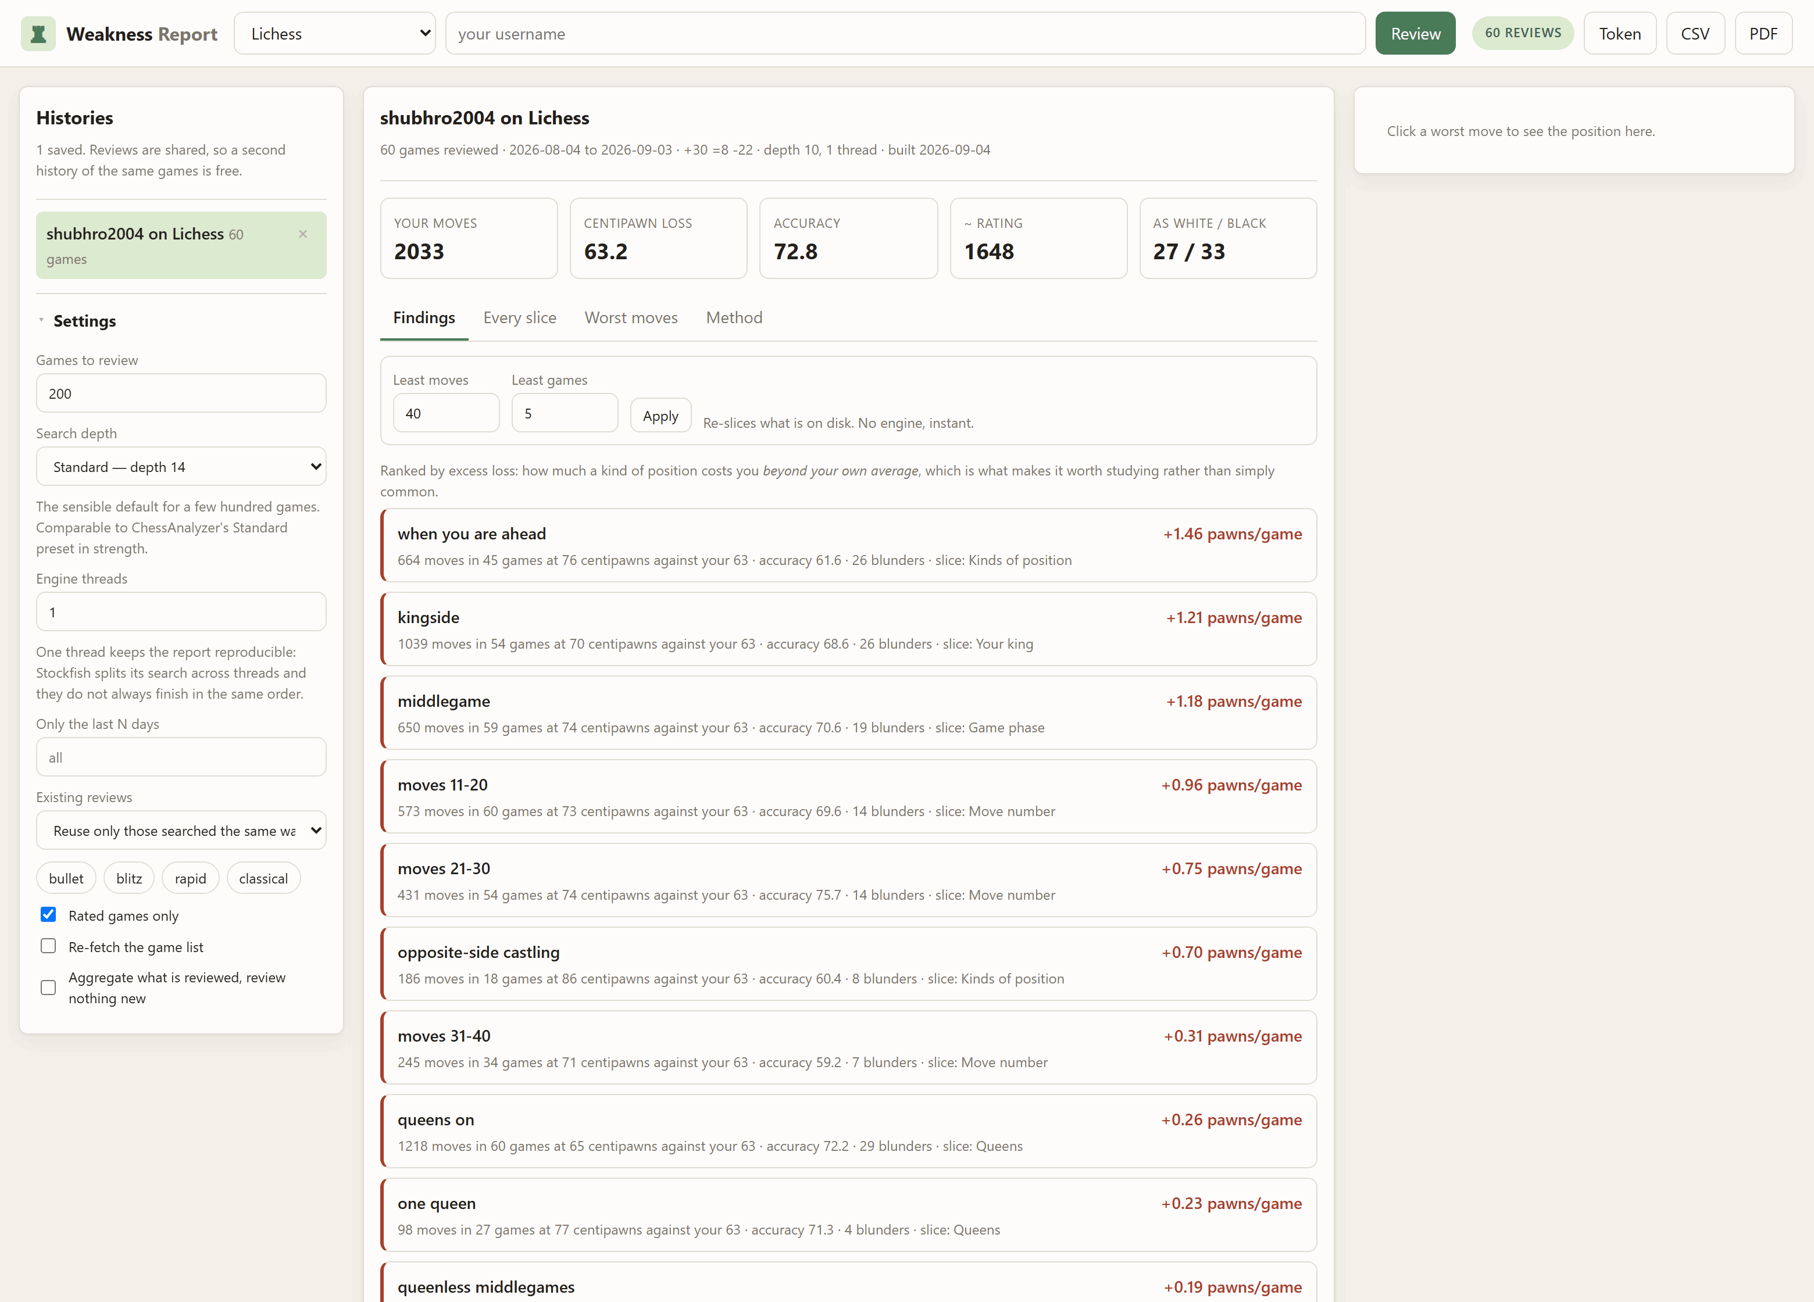Open the one queen finding
This screenshot has width=1814, height=1302.
coord(849,1215)
